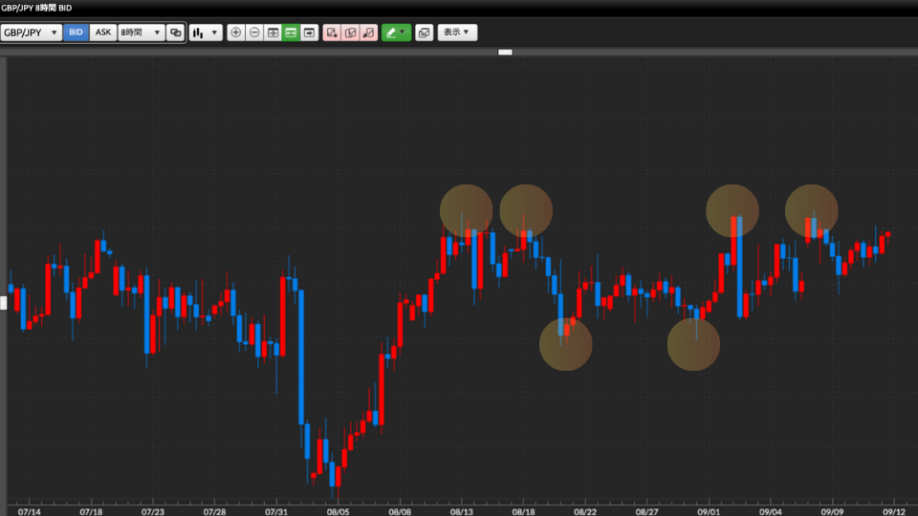Image resolution: width=918 pixels, height=516 pixels.
Task: Open the green drawing pen tool menu
Action: 395,32
